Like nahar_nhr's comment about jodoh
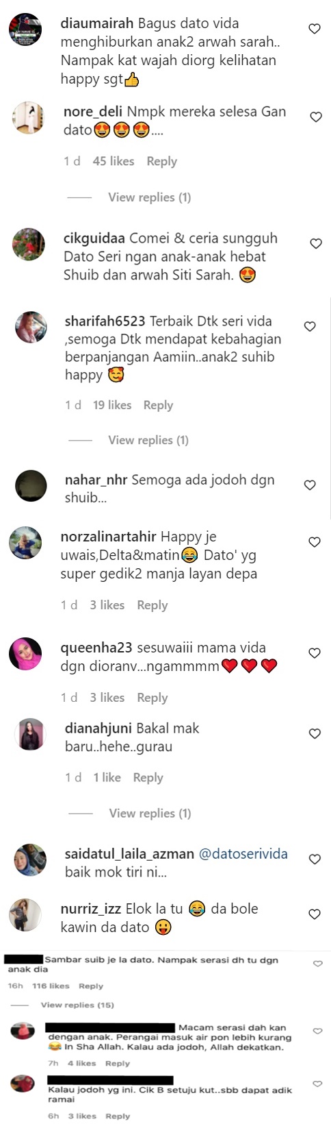The image size is (331, 1124). click(x=310, y=485)
